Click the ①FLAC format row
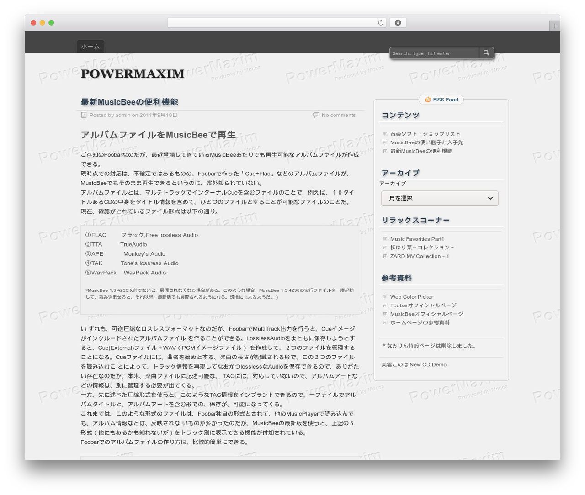 142,235
